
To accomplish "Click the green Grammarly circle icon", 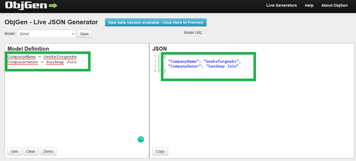I will 141,139.
